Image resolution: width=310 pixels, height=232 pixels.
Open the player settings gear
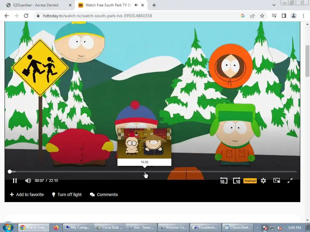tap(263, 181)
